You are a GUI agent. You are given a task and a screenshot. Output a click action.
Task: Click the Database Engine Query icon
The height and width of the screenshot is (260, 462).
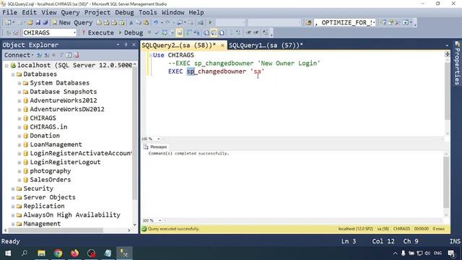(100, 22)
